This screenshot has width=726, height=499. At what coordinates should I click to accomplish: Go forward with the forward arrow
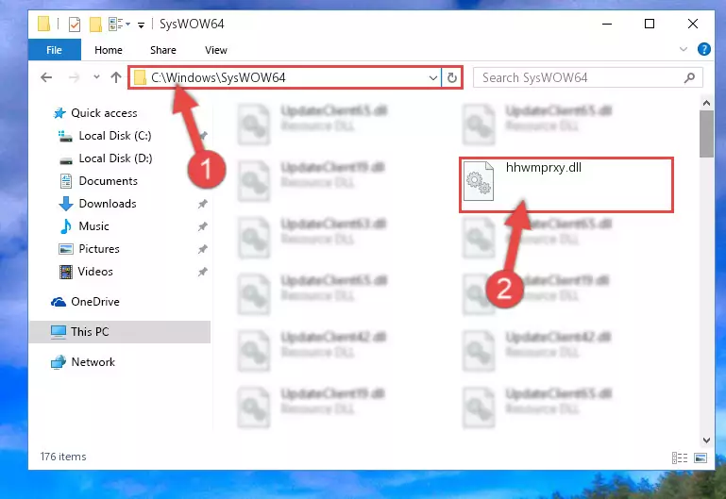[74, 77]
